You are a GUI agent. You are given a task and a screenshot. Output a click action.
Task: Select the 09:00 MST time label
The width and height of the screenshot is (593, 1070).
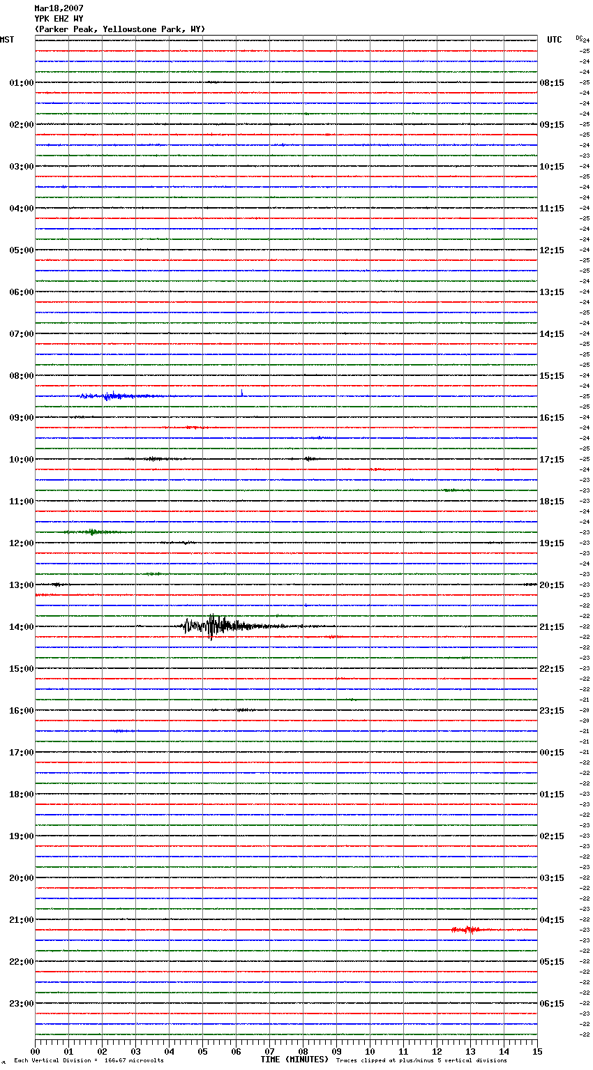[x=22, y=418]
